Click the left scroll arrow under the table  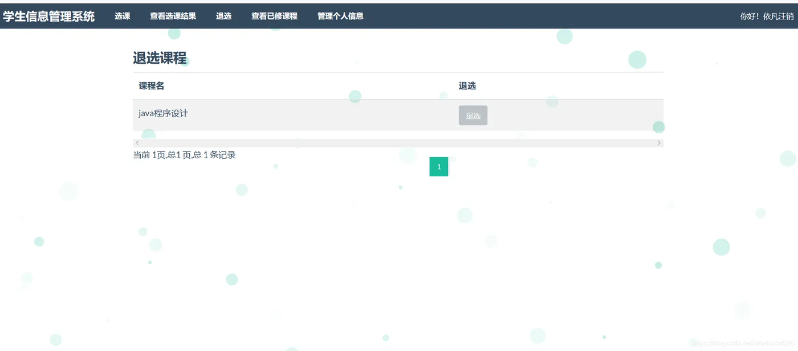tap(137, 143)
